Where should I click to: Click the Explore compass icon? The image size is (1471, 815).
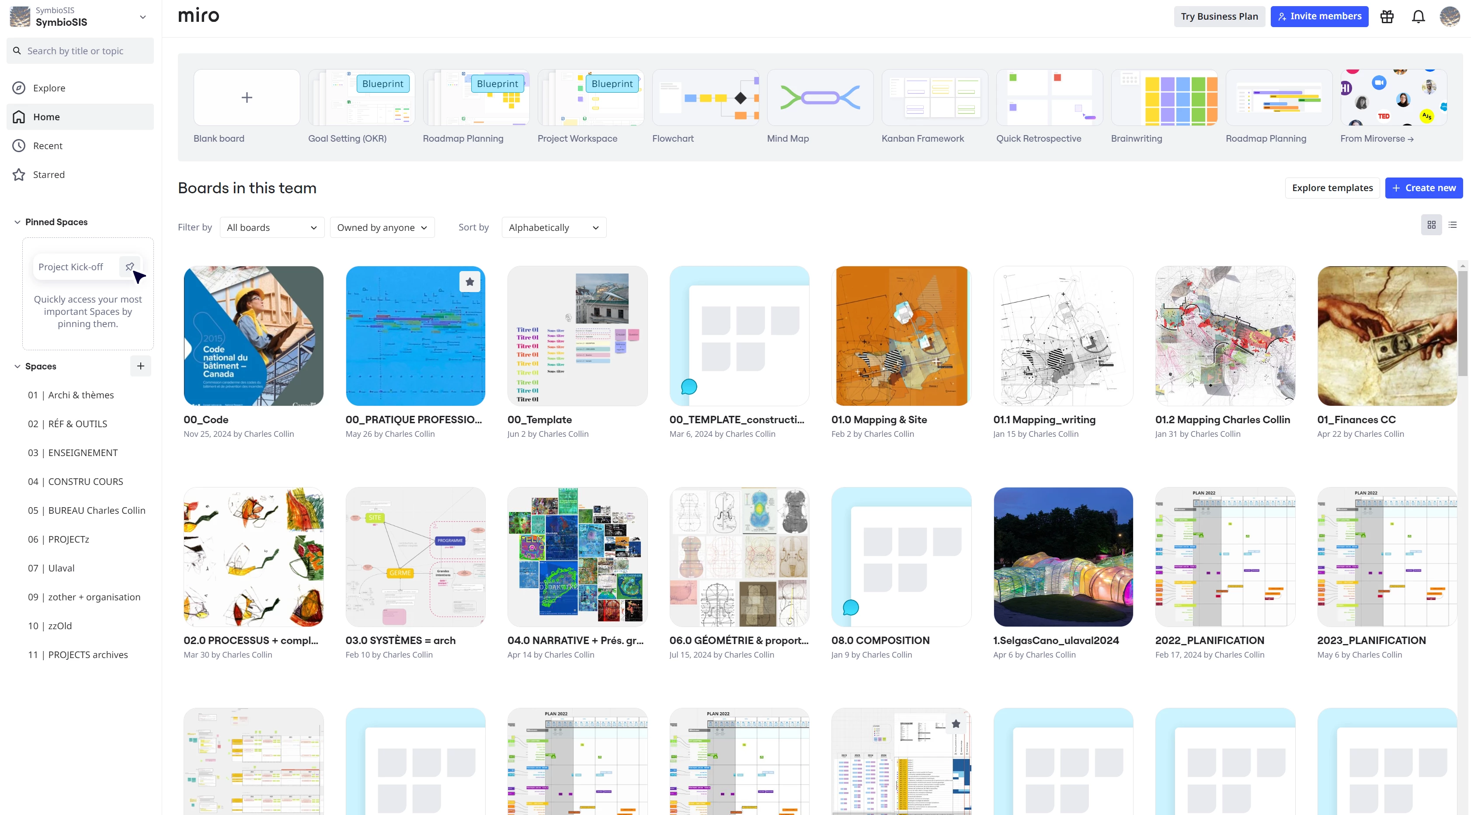[x=19, y=88]
